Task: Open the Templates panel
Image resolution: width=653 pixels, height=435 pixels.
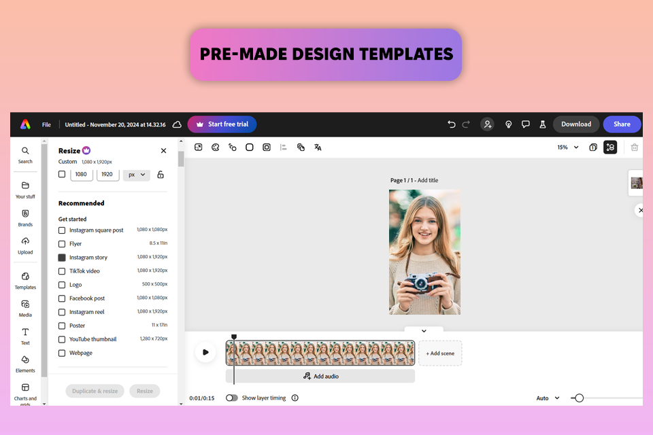Action: point(25,281)
